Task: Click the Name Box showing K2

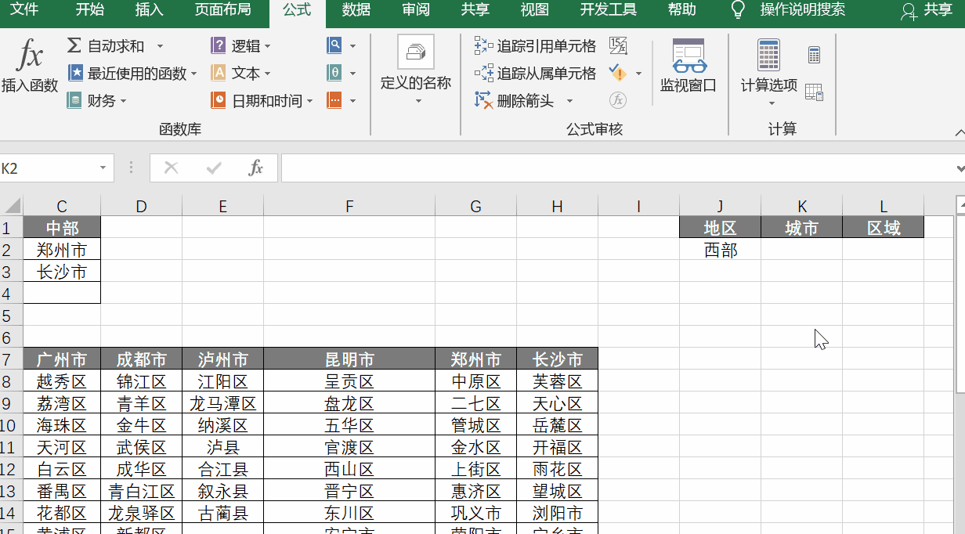Action: click(x=47, y=168)
